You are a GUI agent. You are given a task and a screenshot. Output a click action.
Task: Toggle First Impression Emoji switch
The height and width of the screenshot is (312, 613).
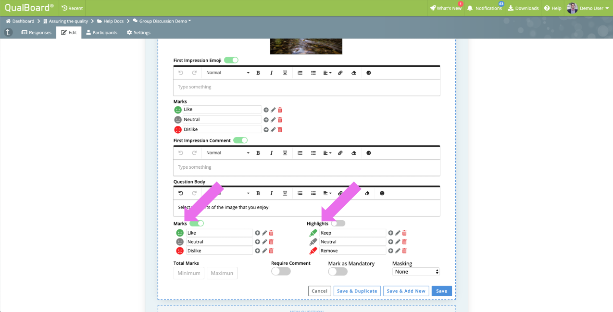tap(231, 60)
